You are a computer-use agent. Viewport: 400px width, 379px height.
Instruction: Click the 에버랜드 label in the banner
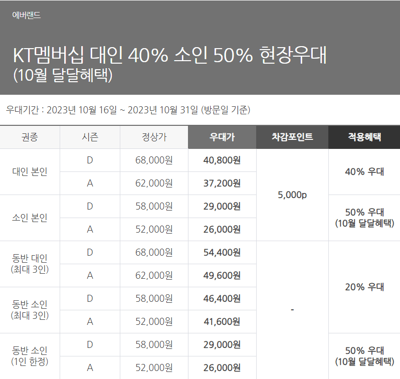click(26, 15)
